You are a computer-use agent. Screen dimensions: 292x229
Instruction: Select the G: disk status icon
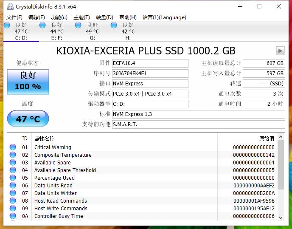click(x=78, y=25)
